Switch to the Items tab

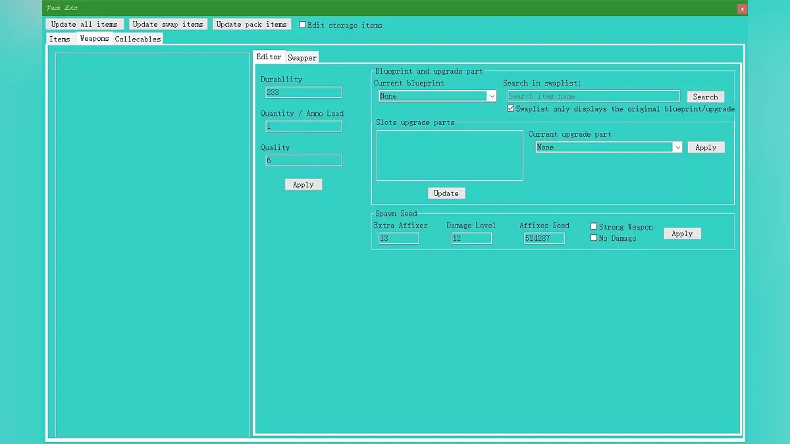[x=60, y=39]
